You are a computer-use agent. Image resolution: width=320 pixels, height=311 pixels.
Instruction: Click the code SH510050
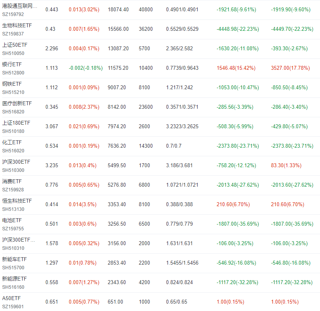tap(13, 53)
